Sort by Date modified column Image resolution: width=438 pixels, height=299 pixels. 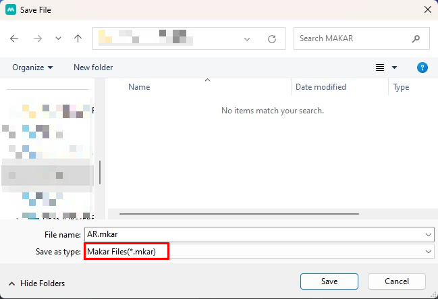(321, 87)
